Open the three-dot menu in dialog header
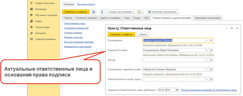Viewport: 243px width, 96px height. point(226,28)
